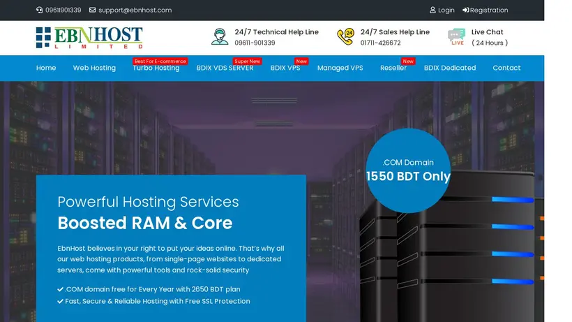Click the technical support agent headset icon
This screenshot has width=572, height=322.
pyautogui.click(x=220, y=37)
